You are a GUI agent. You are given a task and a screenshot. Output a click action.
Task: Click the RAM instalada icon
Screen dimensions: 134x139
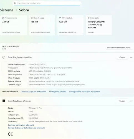pos(60,18)
